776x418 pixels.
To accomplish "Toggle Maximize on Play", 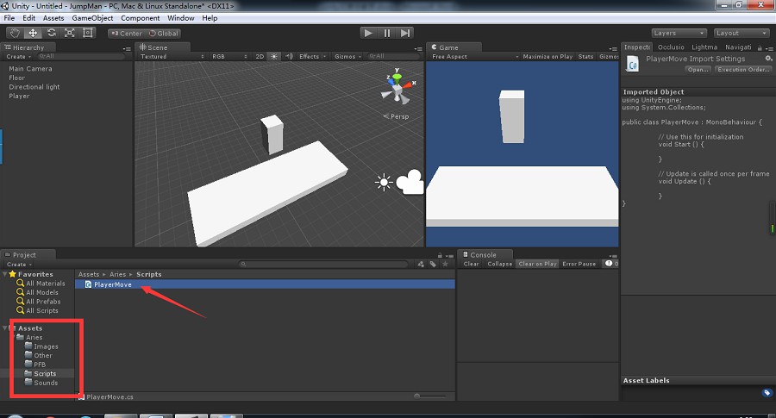I will pos(548,56).
